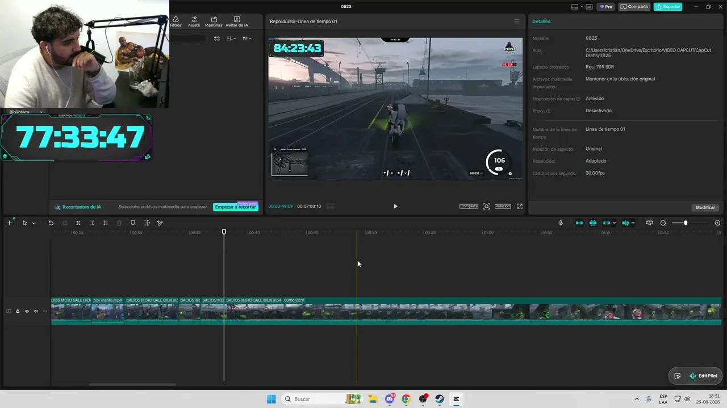Select the Detalles tab

[541, 22]
